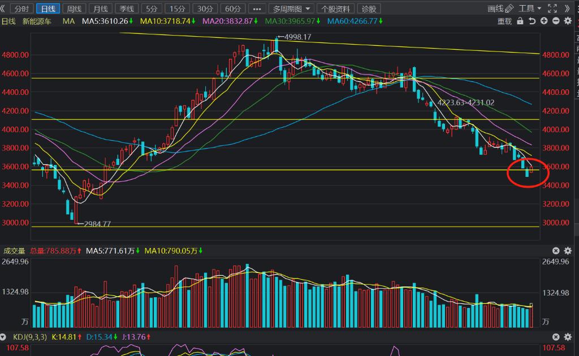Viewport: 579px width, 356px height.
Task: Click the candlestick inside red circle
Action: click(528, 171)
